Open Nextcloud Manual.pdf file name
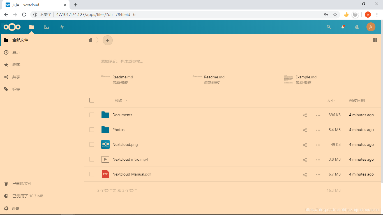 point(132,174)
